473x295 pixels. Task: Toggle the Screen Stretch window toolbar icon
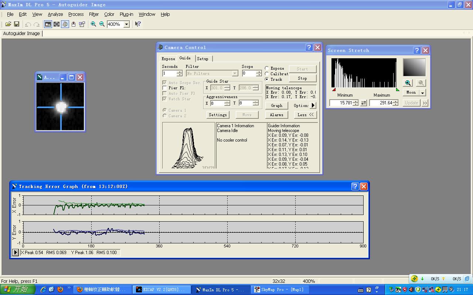pyautogui.click(x=48, y=24)
